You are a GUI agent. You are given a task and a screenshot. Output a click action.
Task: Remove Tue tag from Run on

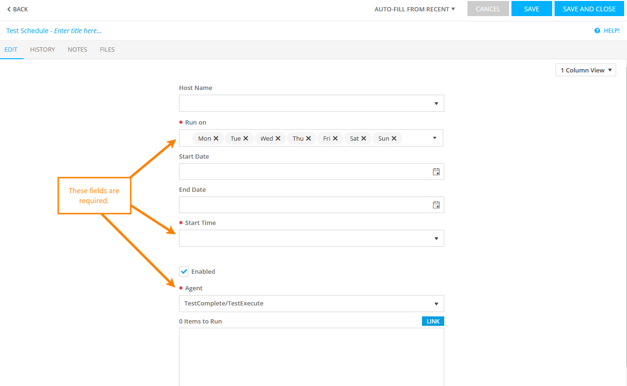[x=246, y=138]
